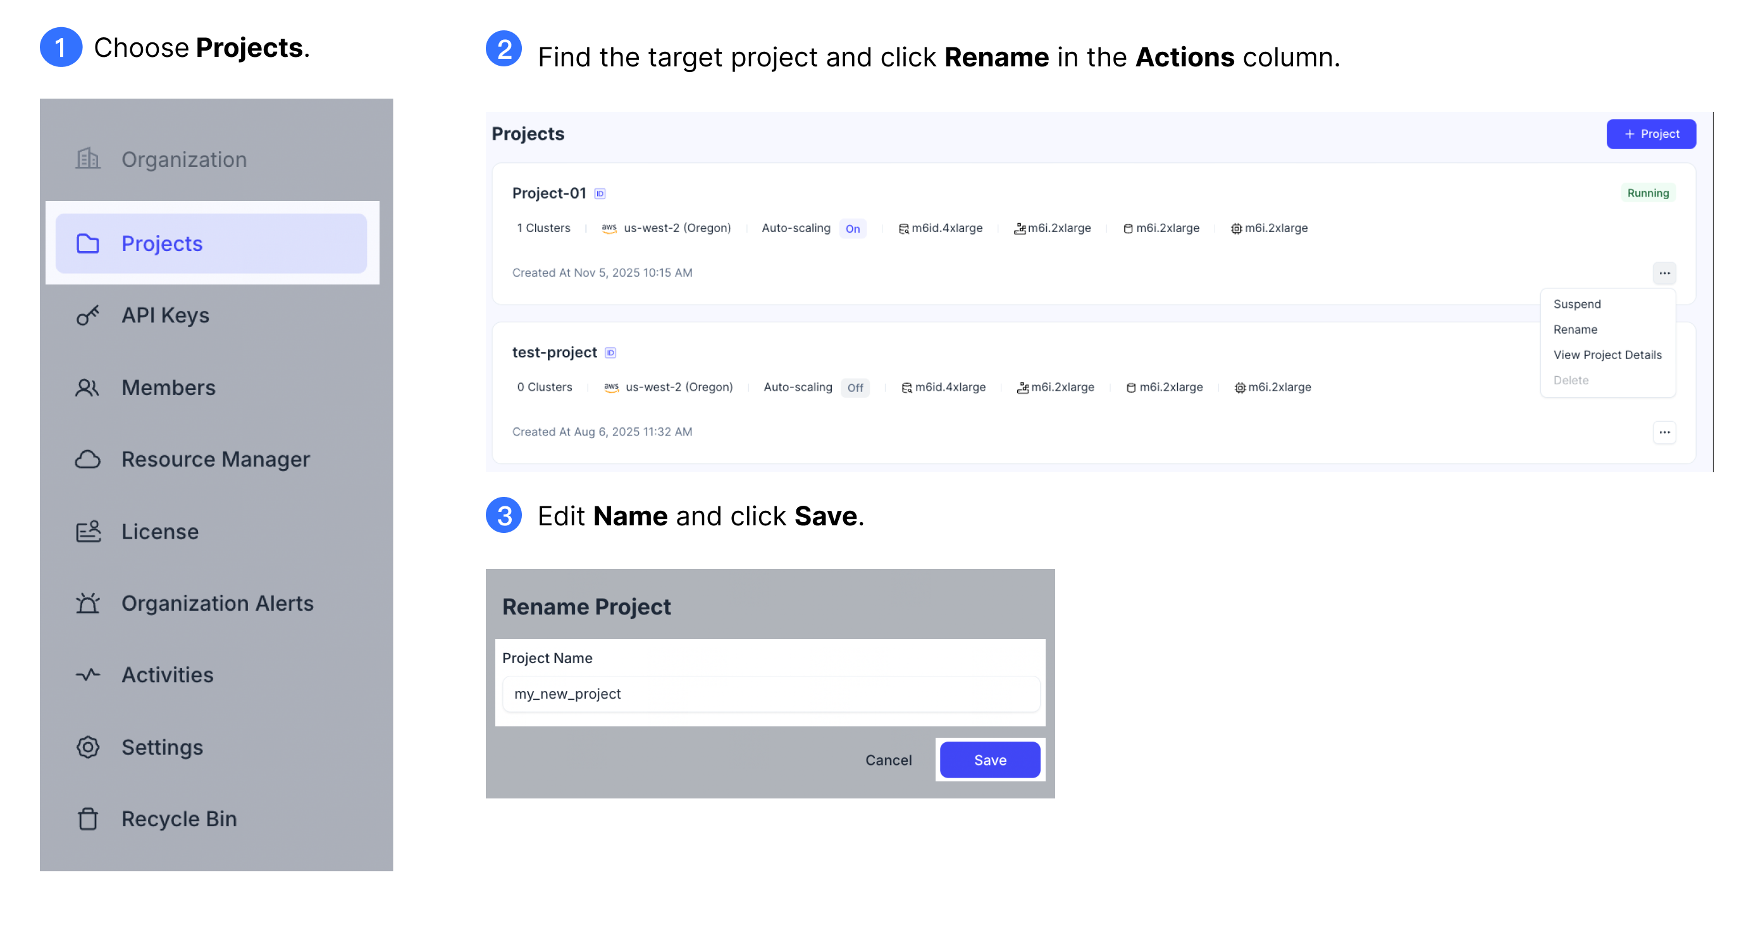Toggle Auto-scaling On badge for Project-01
The height and width of the screenshot is (935, 1763).
coord(852,228)
